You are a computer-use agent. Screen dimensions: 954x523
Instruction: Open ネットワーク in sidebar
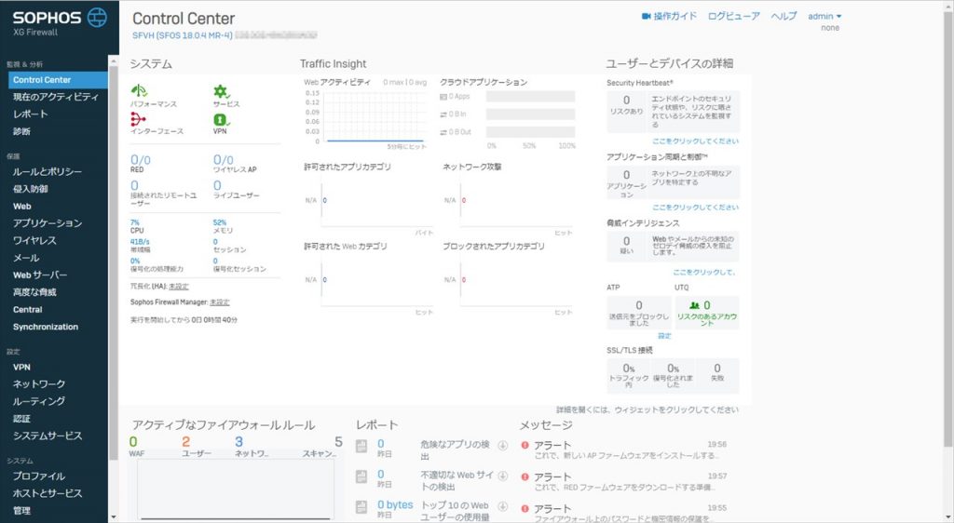coord(39,384)
